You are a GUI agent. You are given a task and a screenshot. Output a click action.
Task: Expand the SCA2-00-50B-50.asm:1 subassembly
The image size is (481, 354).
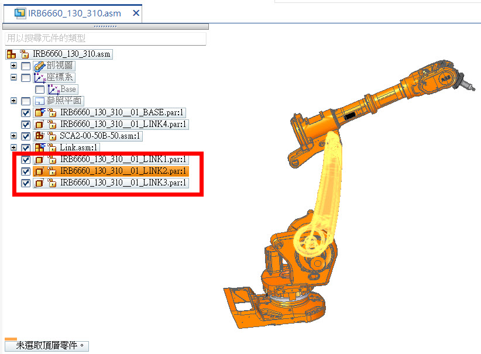point(13,136)
